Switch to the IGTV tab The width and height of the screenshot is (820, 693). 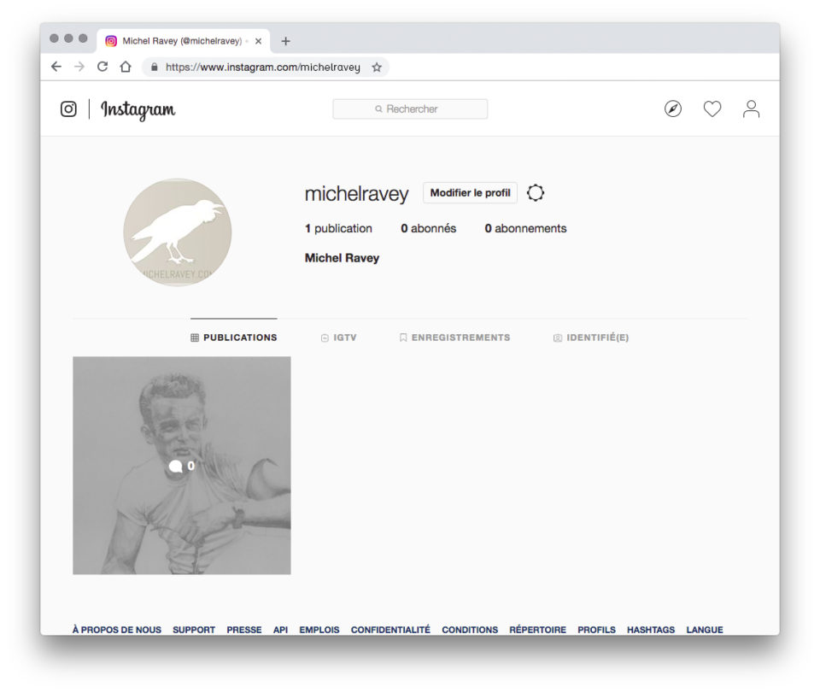tap(339, 338)
